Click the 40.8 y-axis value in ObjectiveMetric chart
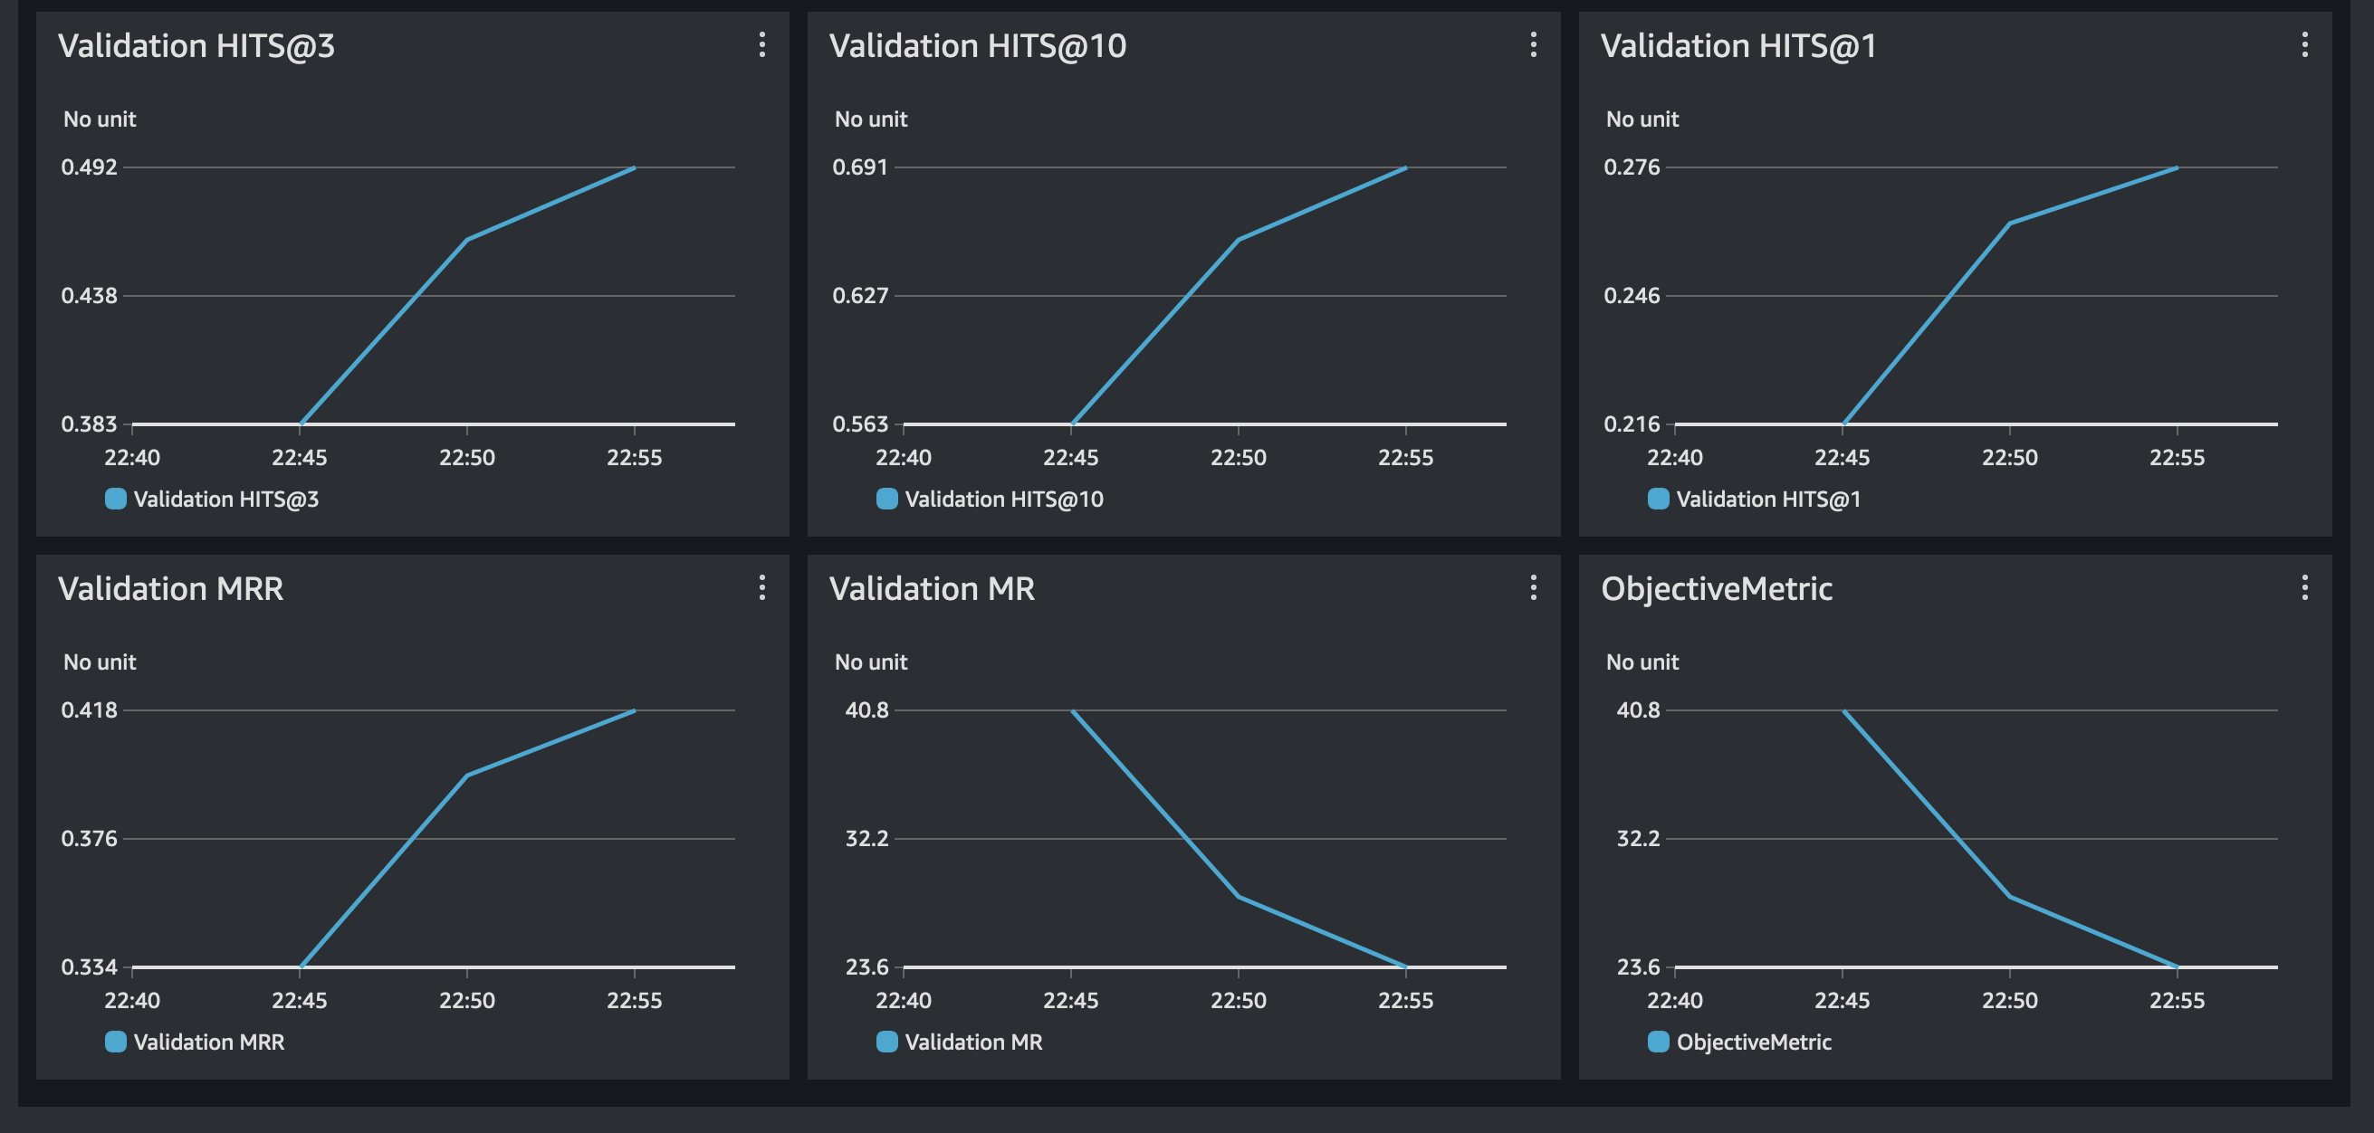This screenshot has height=1133, width=2374. point(1639,710)
